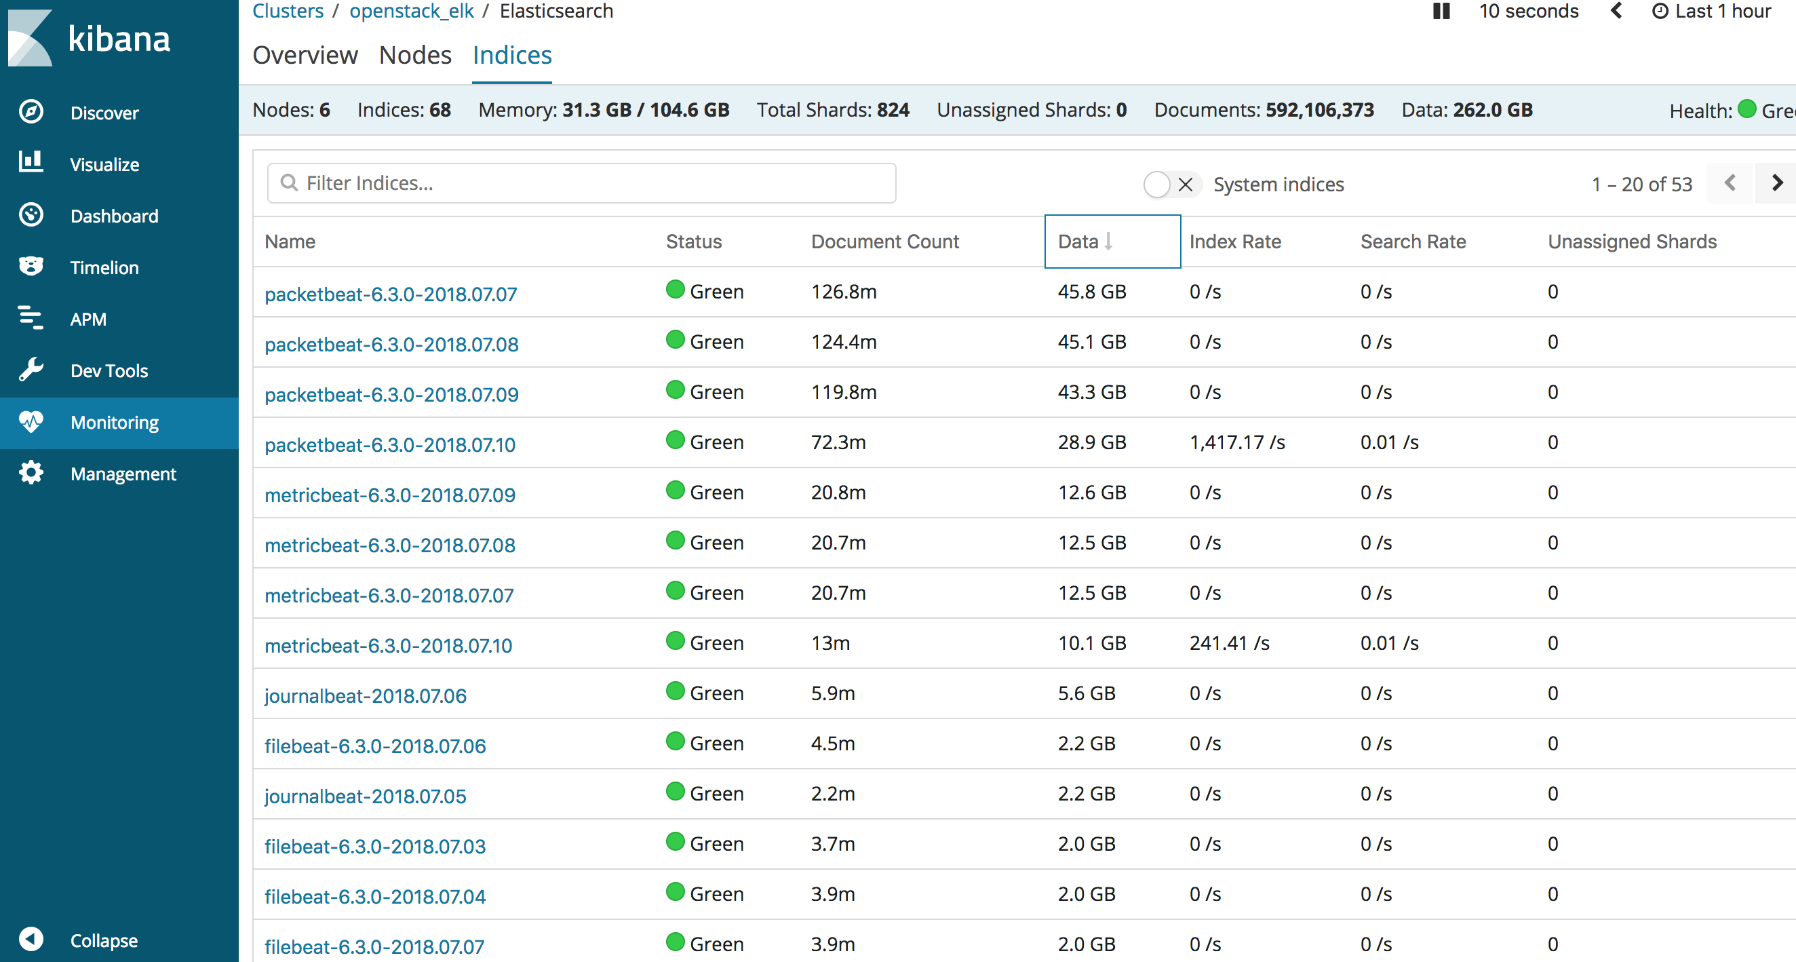Screen dimensions: 1796x962
Task: Open index metricbeat-6.3.0-2018.07.10
Action: pos(389,645)
